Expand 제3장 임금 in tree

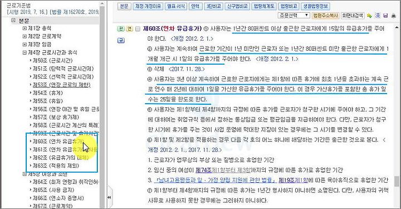click(25, 44)
